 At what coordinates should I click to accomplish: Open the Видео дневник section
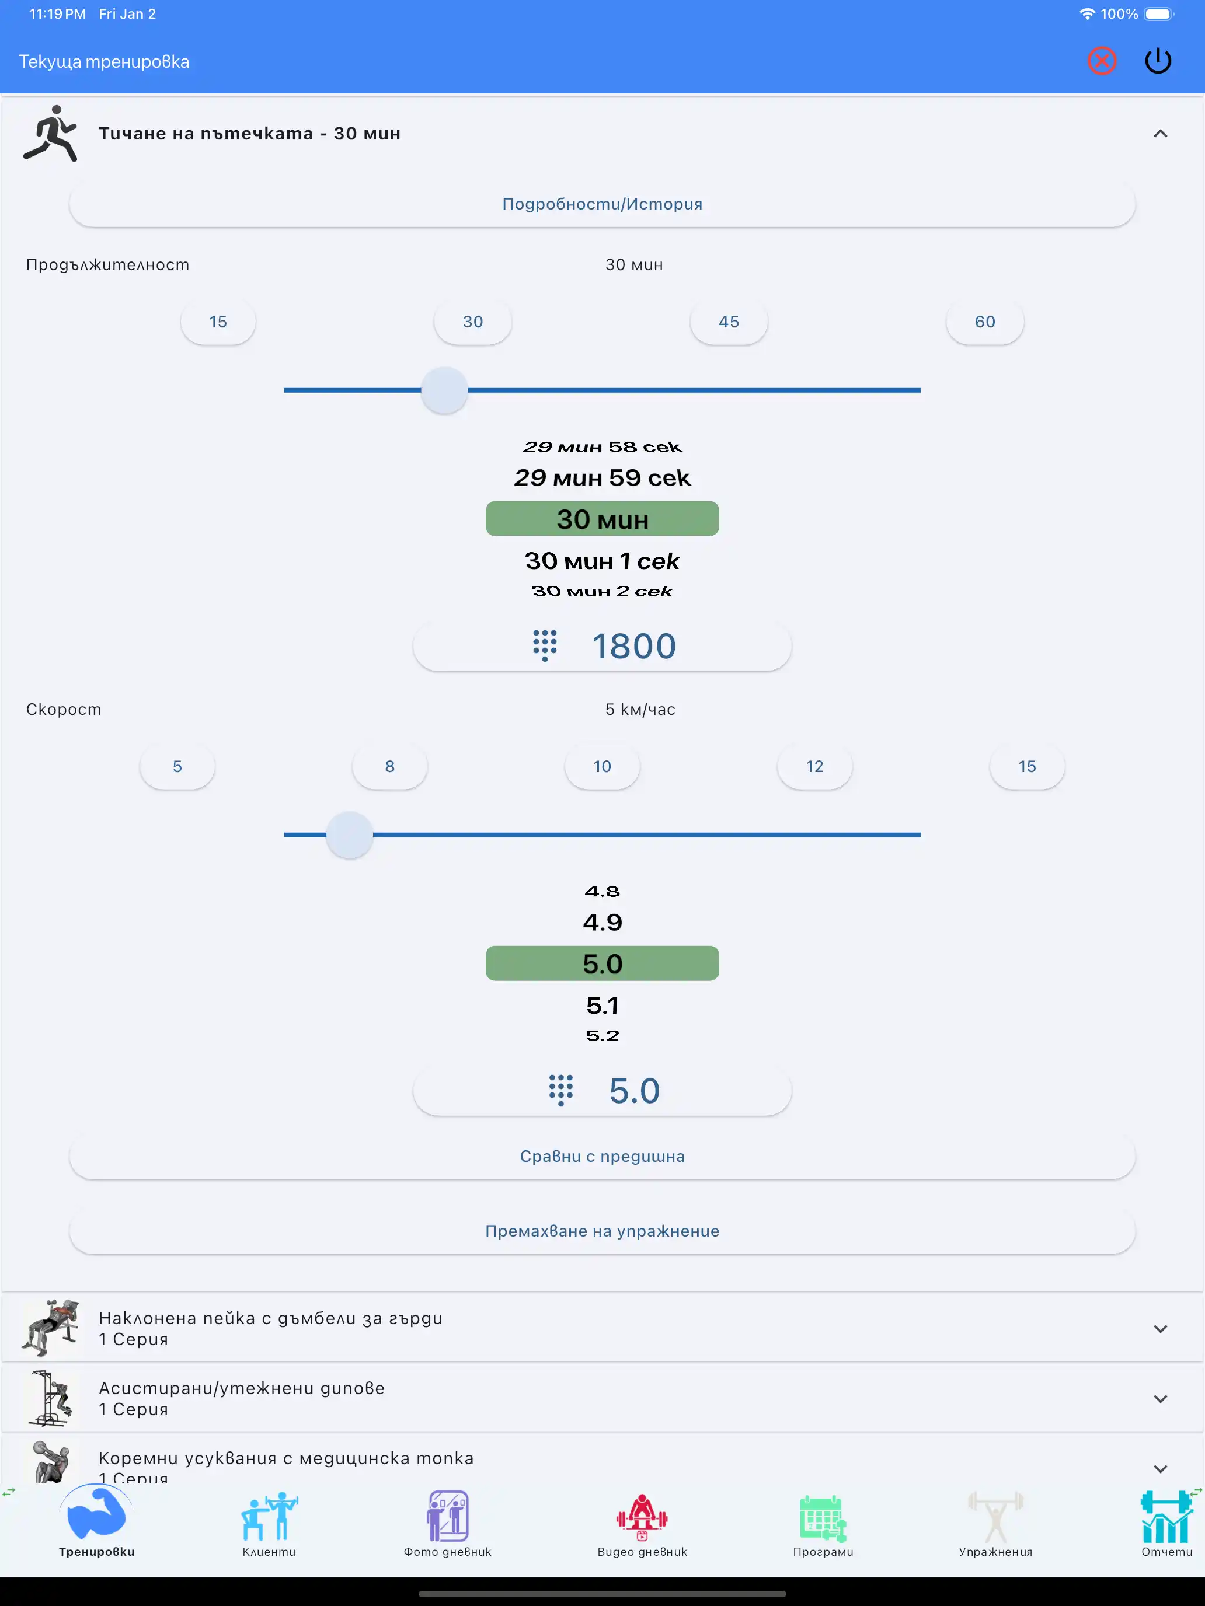pos(642,1524)
